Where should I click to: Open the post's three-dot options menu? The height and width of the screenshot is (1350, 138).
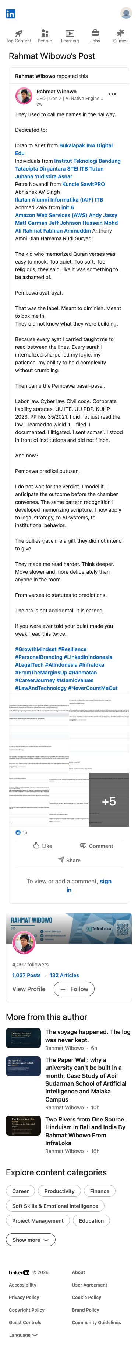tap(112, 95)
